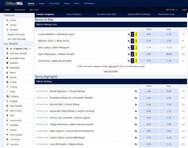Click the Horses icon in Popular list
The width and height of the screenshot is (188, 148).
click(x=7, y=25)
